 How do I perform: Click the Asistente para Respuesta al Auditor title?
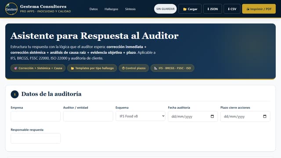(x=94, y=36)
